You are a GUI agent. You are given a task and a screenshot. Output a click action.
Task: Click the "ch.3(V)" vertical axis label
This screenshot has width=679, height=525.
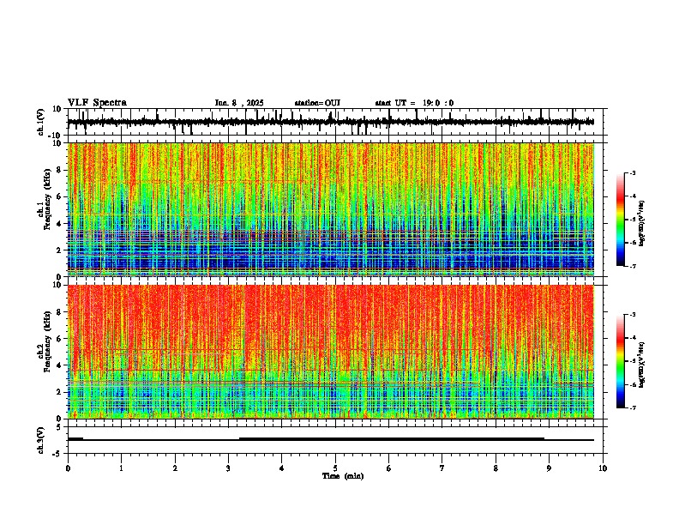tap(41, 441)
